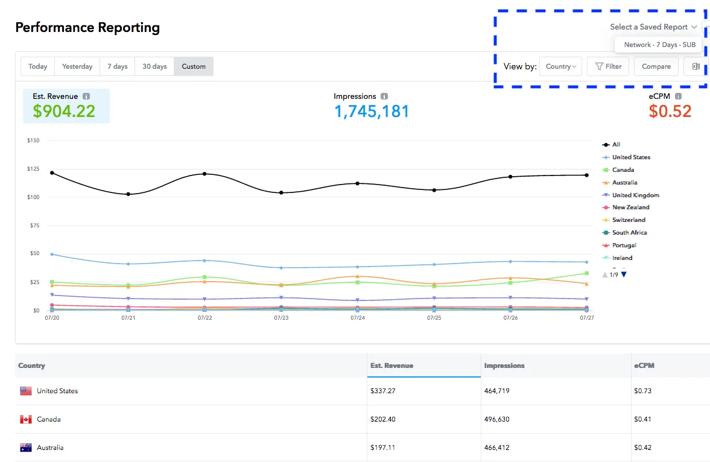Click the 496,630 impressions cell
The height and width of the screenshot is (462, 710).
coord(496,419)
